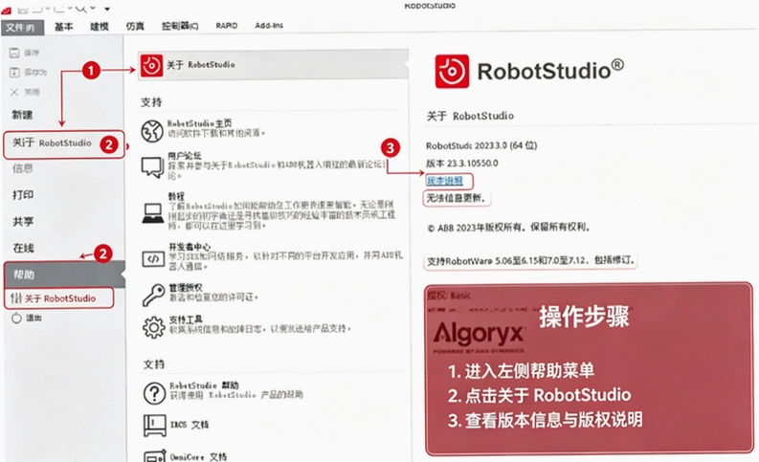The height and width of the screenshot is (462, 759).
Task: Select 共享 in the sidebar
Action: (x=23, y=222)
